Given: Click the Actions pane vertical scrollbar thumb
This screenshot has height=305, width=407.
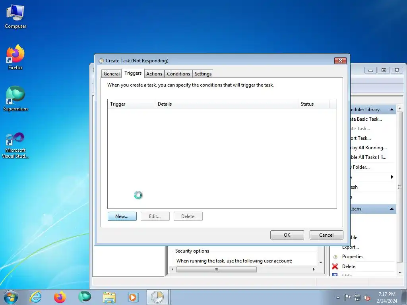Looking at the screenshot, I should (400, 187).
